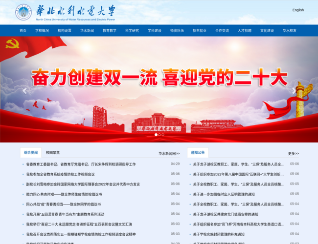Screen dimensions: 318x244
Task: Open news 同心共战"疫" 青春勇担当 倡议书
Action: point(64,204)
